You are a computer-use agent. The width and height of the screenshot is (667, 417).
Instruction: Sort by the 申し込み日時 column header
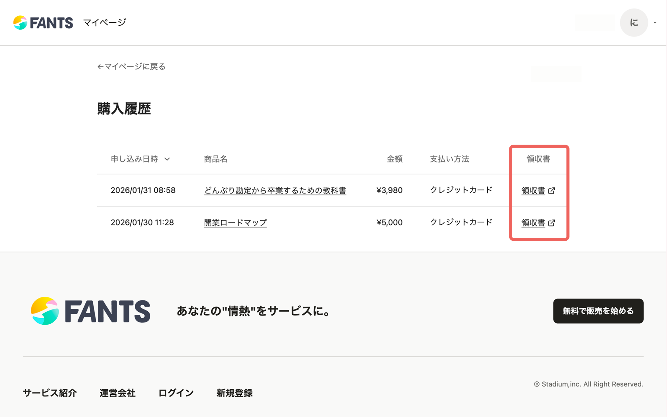tap(134, 159)
